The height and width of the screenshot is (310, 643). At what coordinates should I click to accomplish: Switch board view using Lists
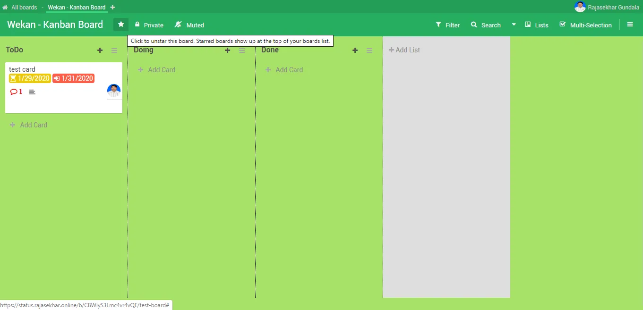[x=537, y=25]
